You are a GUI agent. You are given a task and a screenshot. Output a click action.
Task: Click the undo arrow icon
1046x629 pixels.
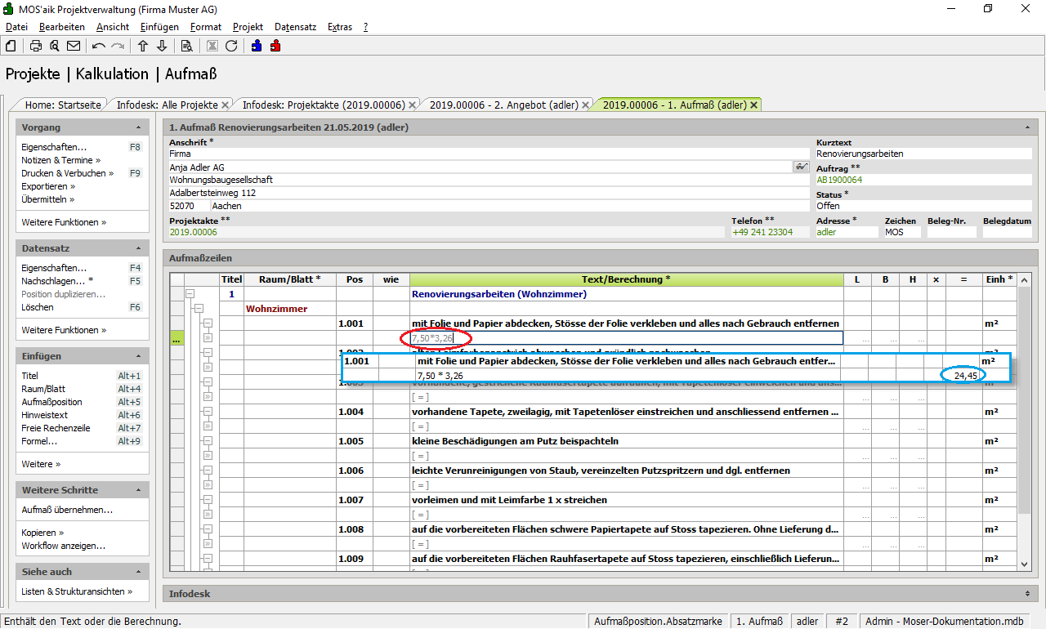99,46
